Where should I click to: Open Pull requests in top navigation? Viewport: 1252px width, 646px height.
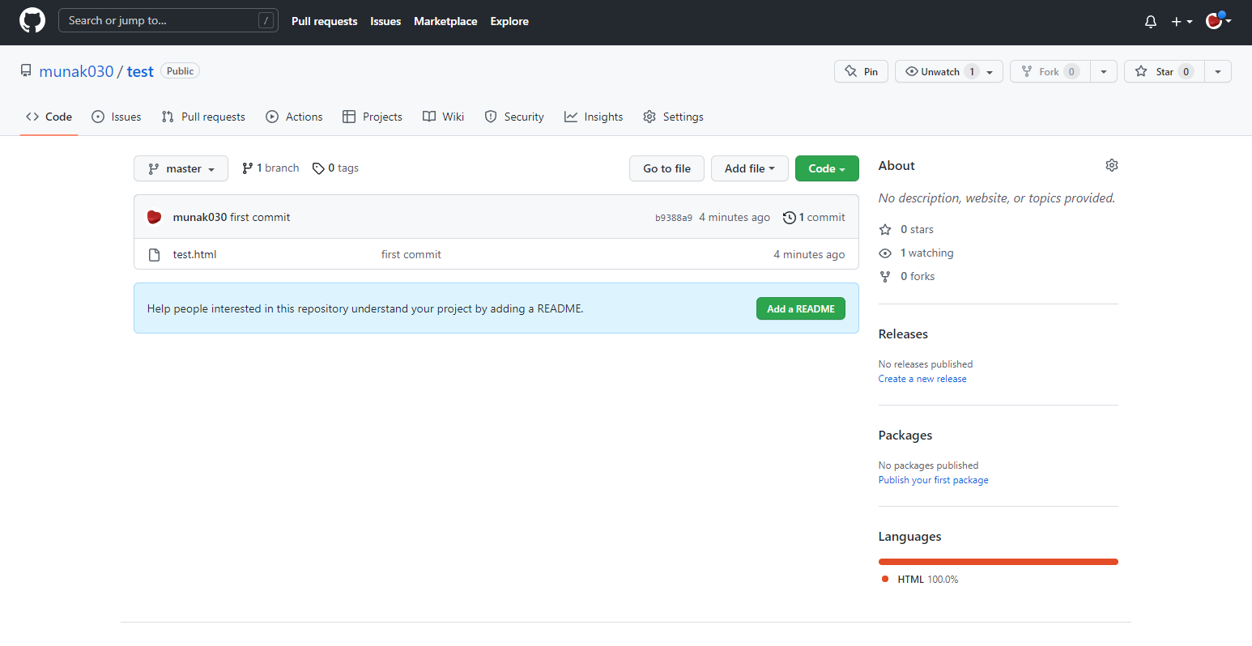click(x=324, y=22)
